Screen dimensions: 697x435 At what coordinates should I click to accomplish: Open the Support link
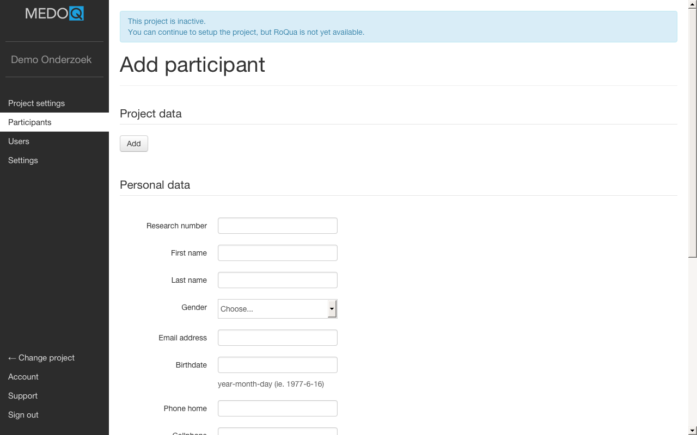tap(23, 396)
